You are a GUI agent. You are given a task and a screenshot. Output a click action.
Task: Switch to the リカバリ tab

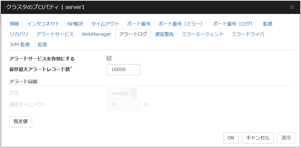tap(19, 34)
